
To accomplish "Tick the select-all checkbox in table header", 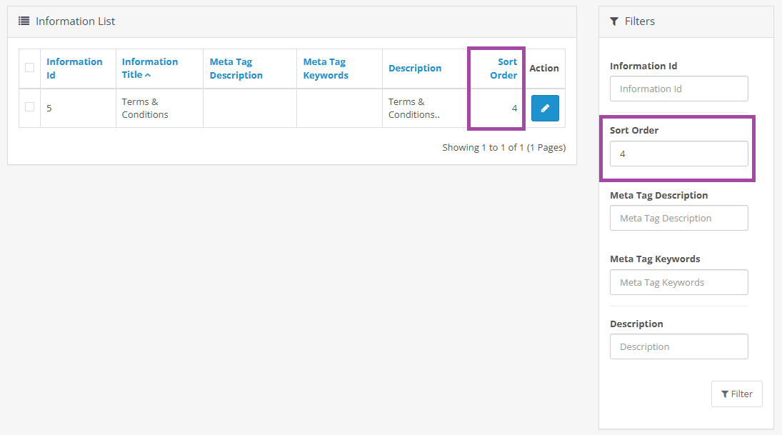I will pos(29,68).
